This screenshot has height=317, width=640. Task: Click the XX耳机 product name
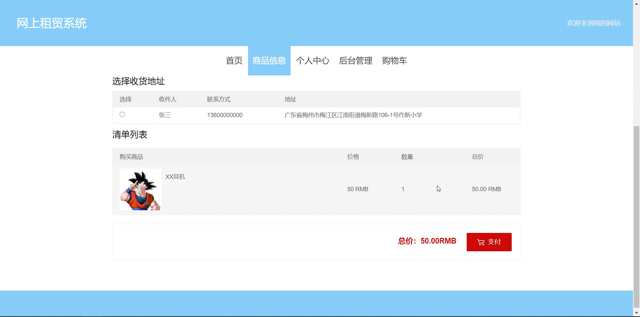click(175, 177)
